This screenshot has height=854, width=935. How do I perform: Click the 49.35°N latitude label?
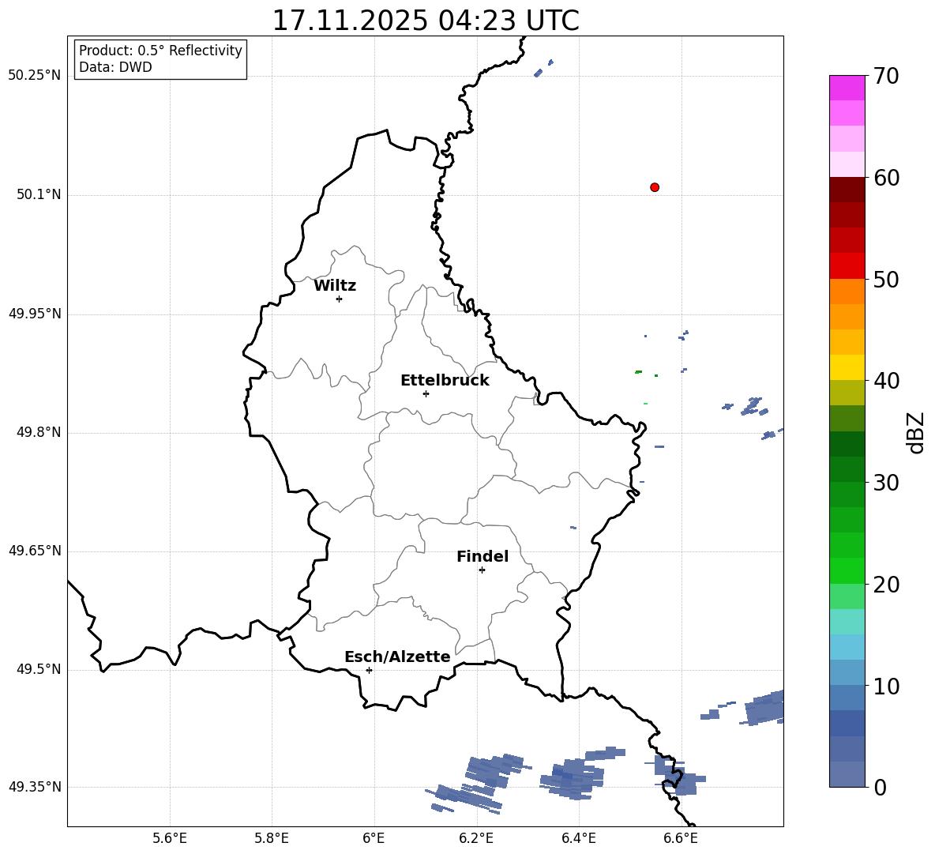(35, 787)
